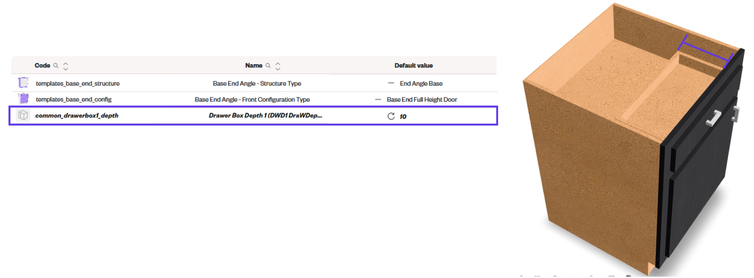
Task: Sort the table by Name column arrows
Action: coord(278,66)
